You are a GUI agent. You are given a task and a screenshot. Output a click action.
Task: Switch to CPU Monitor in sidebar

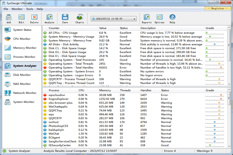(x=22, y=39)
